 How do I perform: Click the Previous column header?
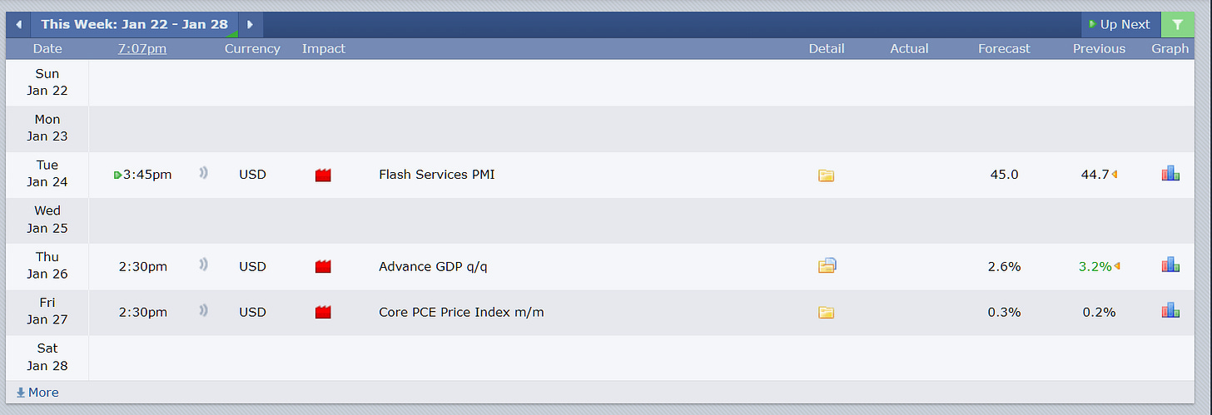tap(1099, 49)
